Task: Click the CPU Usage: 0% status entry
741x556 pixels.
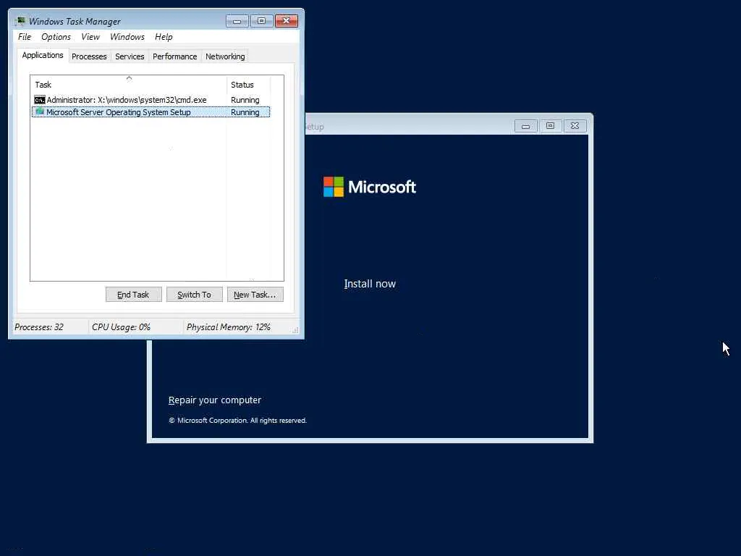Action: coord(121,327)
